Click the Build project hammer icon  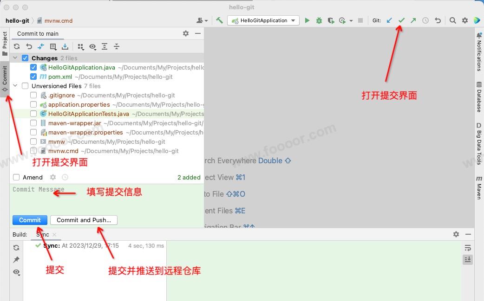(x=220, y=20)
